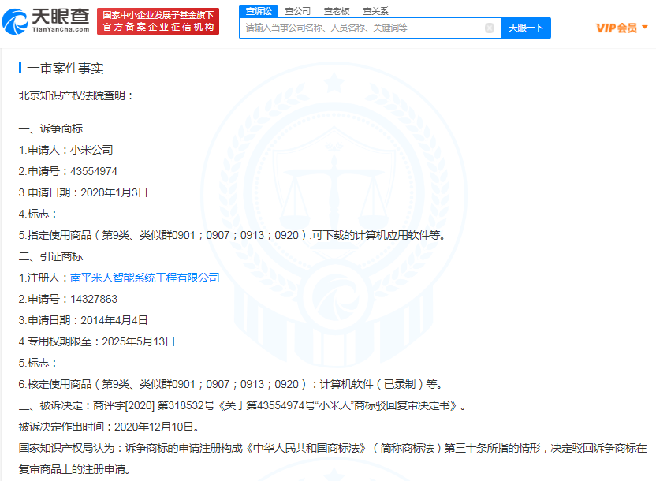
Task: Click the heading 二、引证商标
Action: pyautogui.click(x=50, y=256)
